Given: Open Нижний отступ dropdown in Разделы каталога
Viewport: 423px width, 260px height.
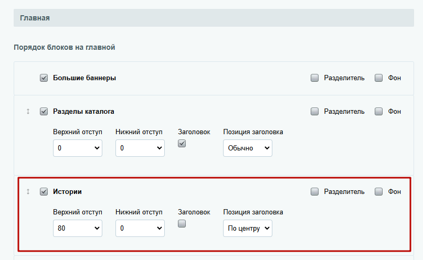Looking at the screenshot, I should (x=140, y=148).
